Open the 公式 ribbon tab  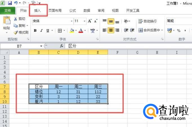72,11
